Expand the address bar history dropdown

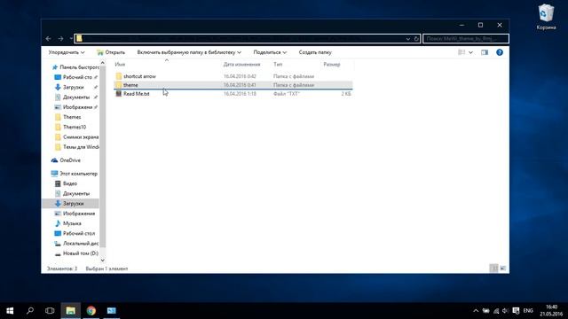(408, 39)
